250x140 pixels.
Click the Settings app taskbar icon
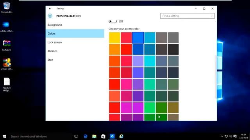[112, 136]
